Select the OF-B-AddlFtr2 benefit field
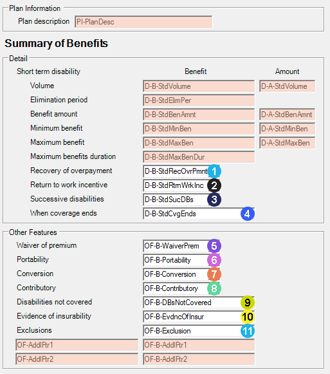Screen dimensions: 330x374 (x=199, y=359)
